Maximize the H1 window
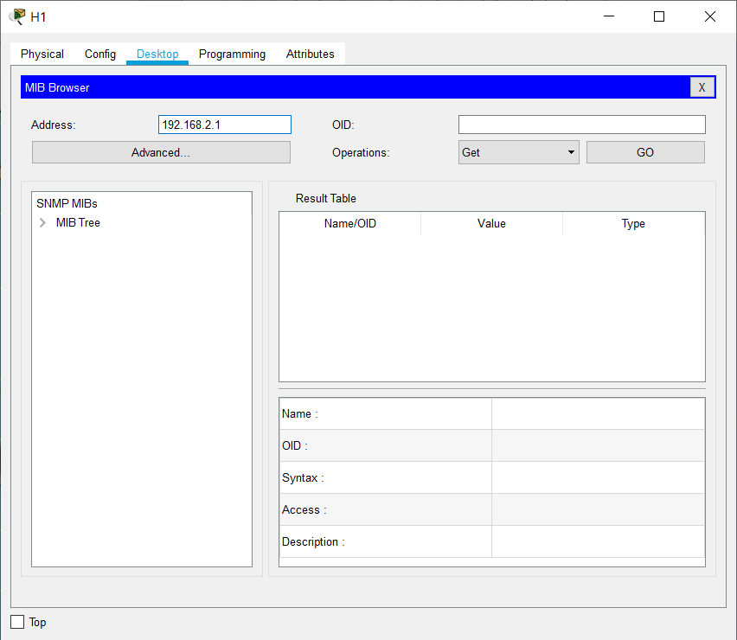Screen dimensions: 737x640 659,16
